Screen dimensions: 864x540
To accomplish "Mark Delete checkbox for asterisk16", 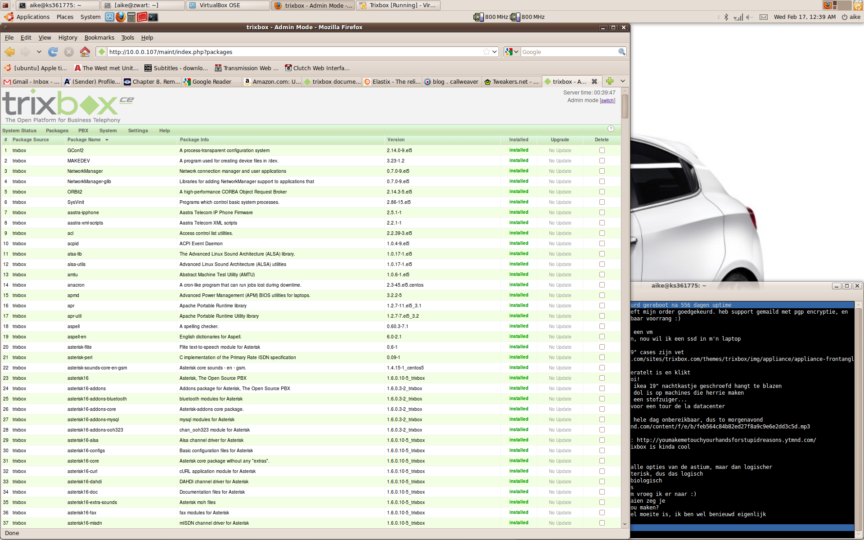I will tap(602, 378).
